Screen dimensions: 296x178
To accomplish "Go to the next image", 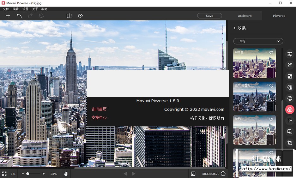I will click(134, 174).
